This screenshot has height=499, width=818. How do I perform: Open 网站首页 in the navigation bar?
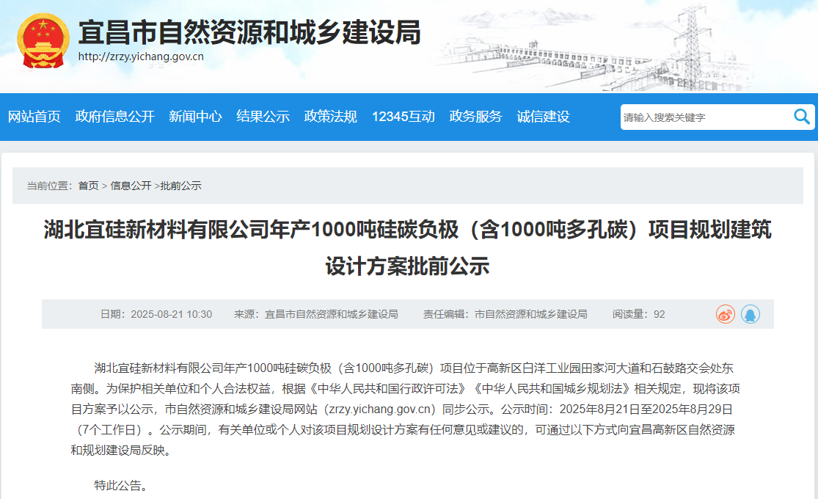tap(34, 117)
